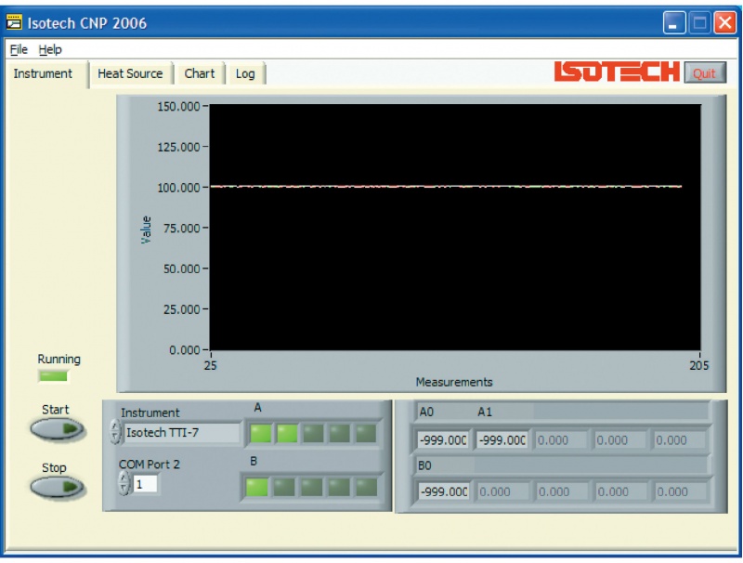Open the Help menu

50,49
